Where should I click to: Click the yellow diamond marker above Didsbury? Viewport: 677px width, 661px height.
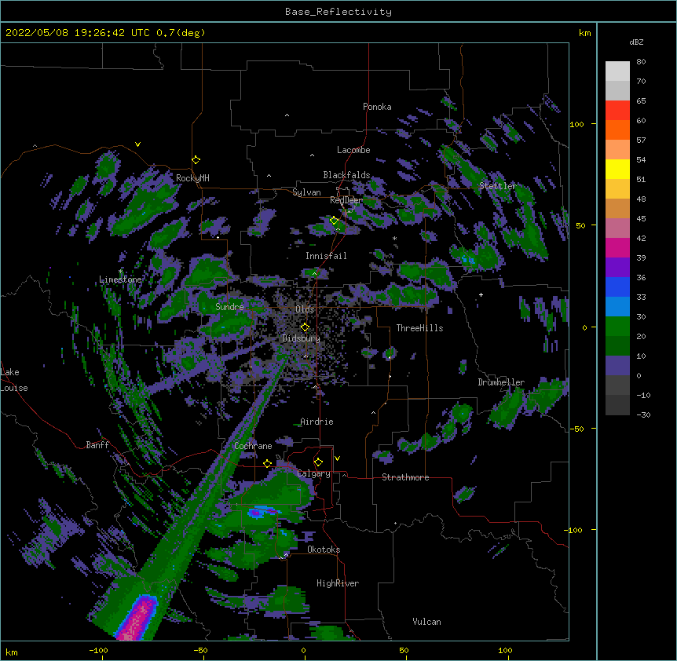click(305, 327)
